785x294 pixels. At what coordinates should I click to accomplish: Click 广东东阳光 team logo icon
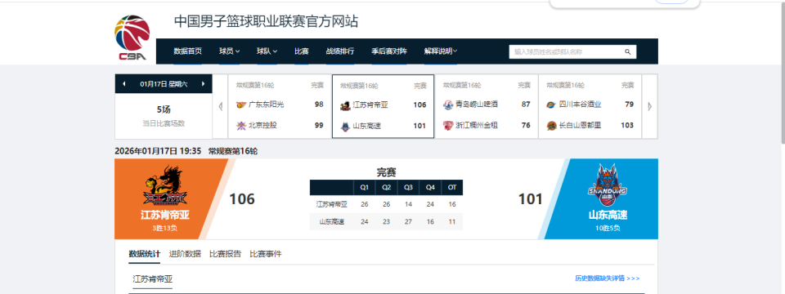click(241, 105)
